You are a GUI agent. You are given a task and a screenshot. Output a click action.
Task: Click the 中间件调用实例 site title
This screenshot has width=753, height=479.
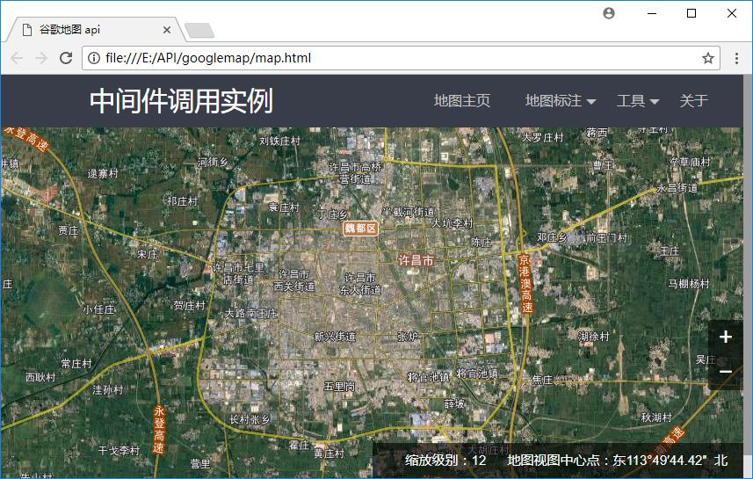click(x=182, y=100)
